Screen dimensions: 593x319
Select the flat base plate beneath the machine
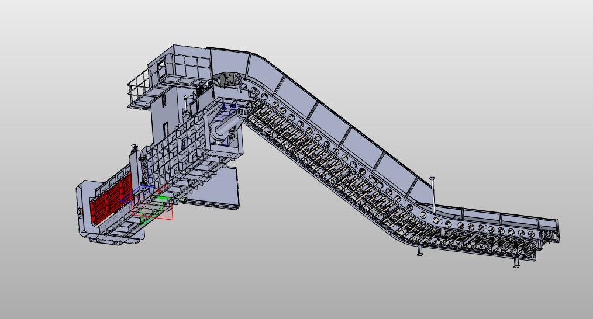coord(212,188)
